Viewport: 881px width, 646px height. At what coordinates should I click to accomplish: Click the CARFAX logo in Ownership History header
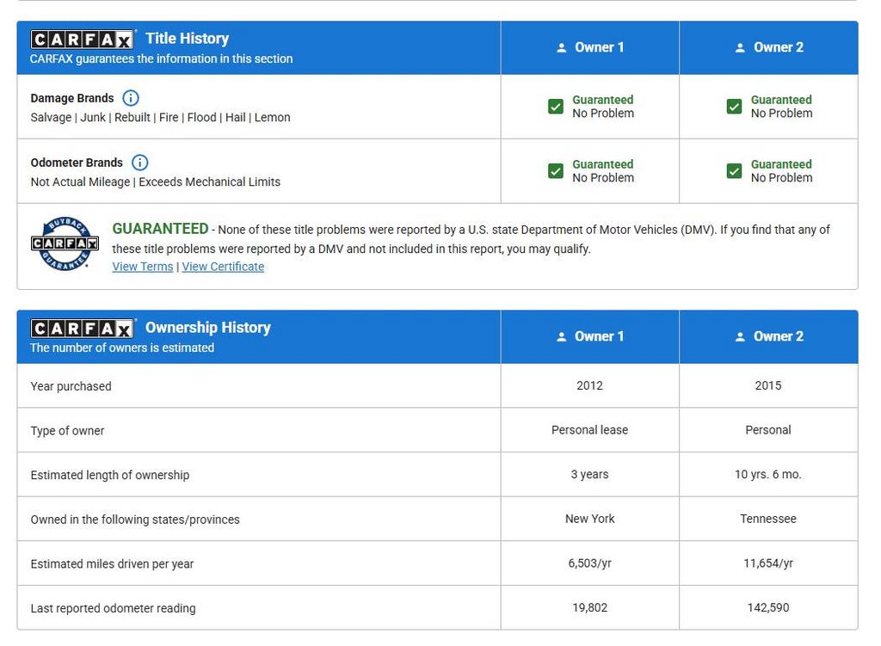pyautogui.click(x=83, y=329)
